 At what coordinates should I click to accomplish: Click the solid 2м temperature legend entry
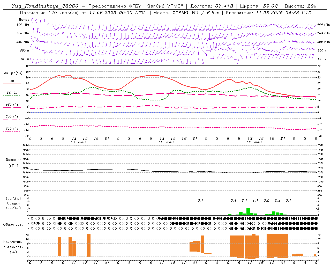coord(12,82)
